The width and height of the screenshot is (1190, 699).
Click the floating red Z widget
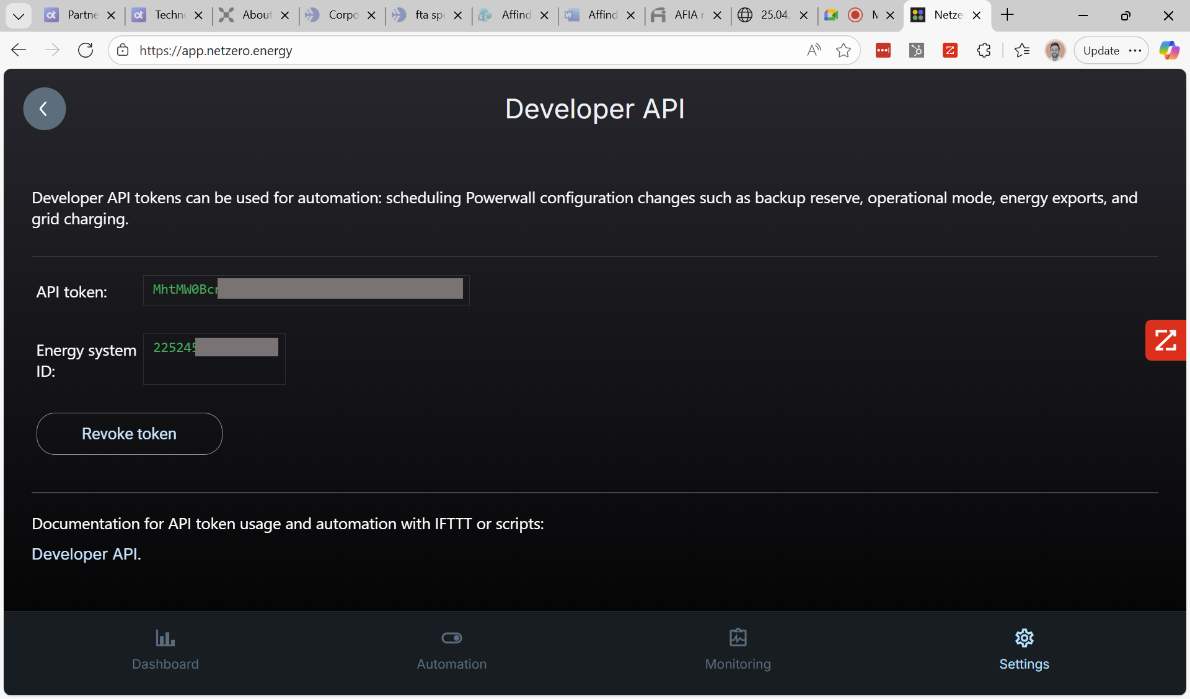[1166, 340]
